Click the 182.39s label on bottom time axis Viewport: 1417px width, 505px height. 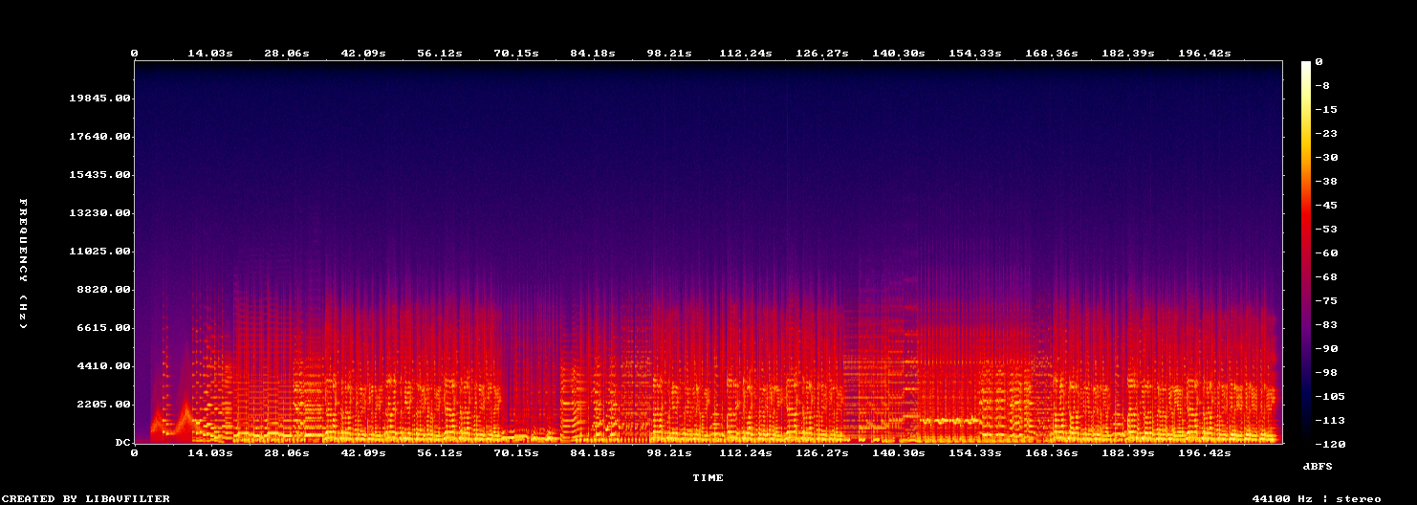pyautogui.click(x=1128, y=453)
